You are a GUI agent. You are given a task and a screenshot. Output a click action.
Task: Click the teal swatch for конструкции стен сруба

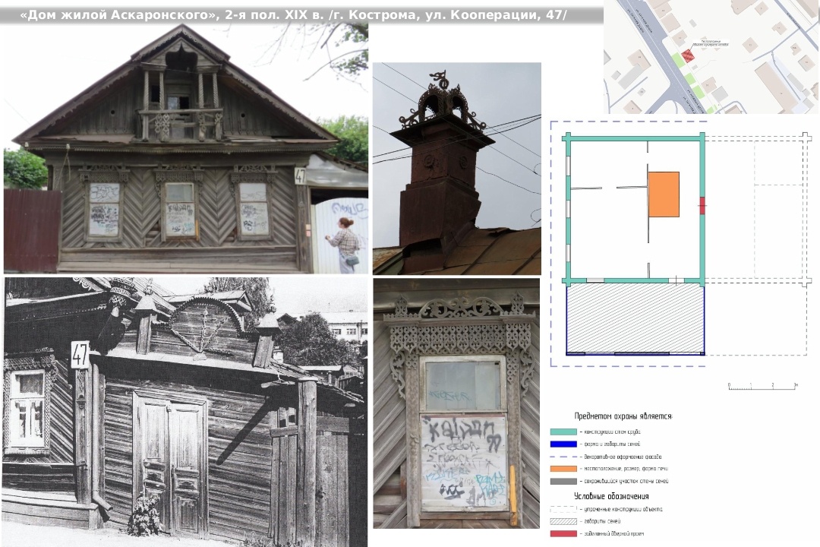pyautogui.click(x=563, y=432)
